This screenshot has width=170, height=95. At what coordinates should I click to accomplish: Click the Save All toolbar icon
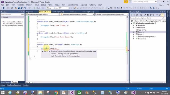pyautogui.click(x=22, y=8)
